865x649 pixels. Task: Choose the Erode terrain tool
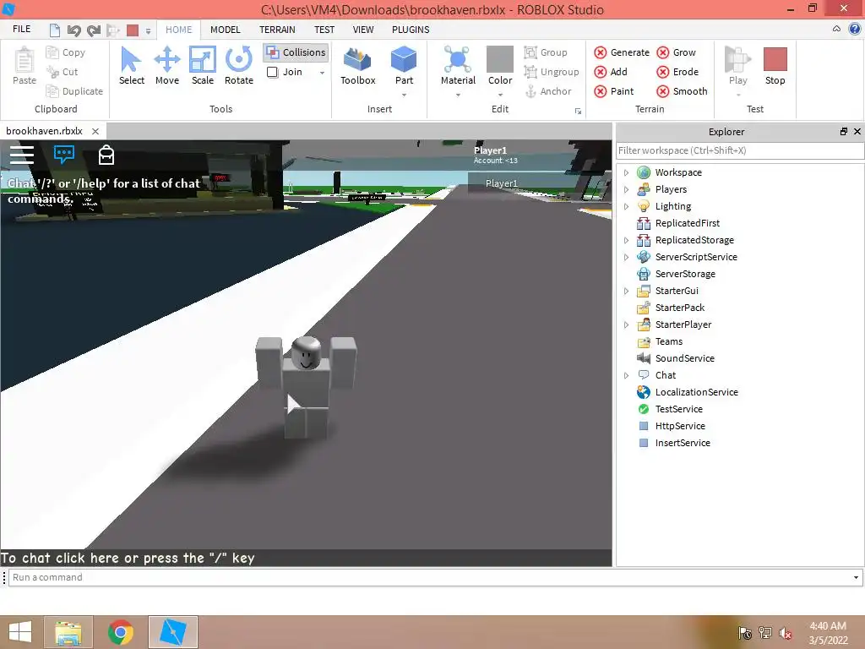click(x=677, y=72)
